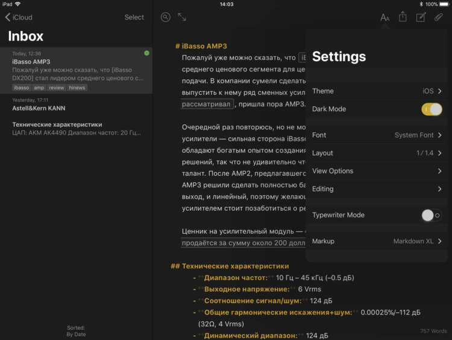Tap the Соотношение сигнал/шум line
This screenshot has width=452, height=340.
263,301
